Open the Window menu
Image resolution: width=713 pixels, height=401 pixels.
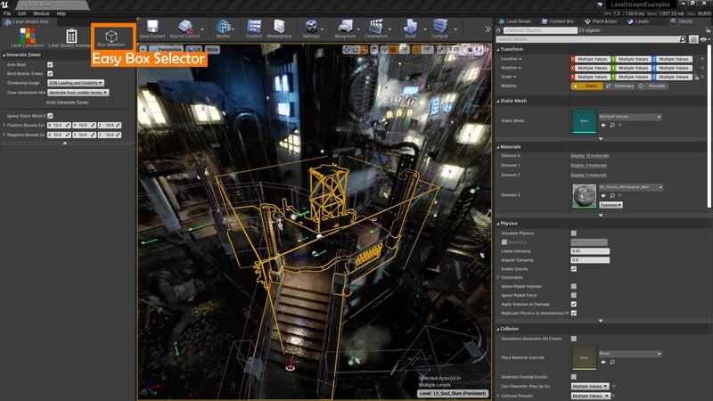[x=41, y=13]
